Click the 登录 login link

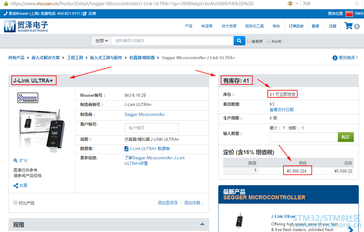point(315,26)
